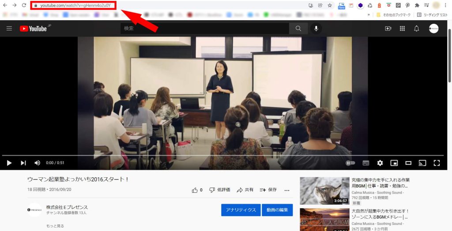This screenshot has height=231, width=452.
Task: Expand description with もっと見る
Action: coord(55,226)
